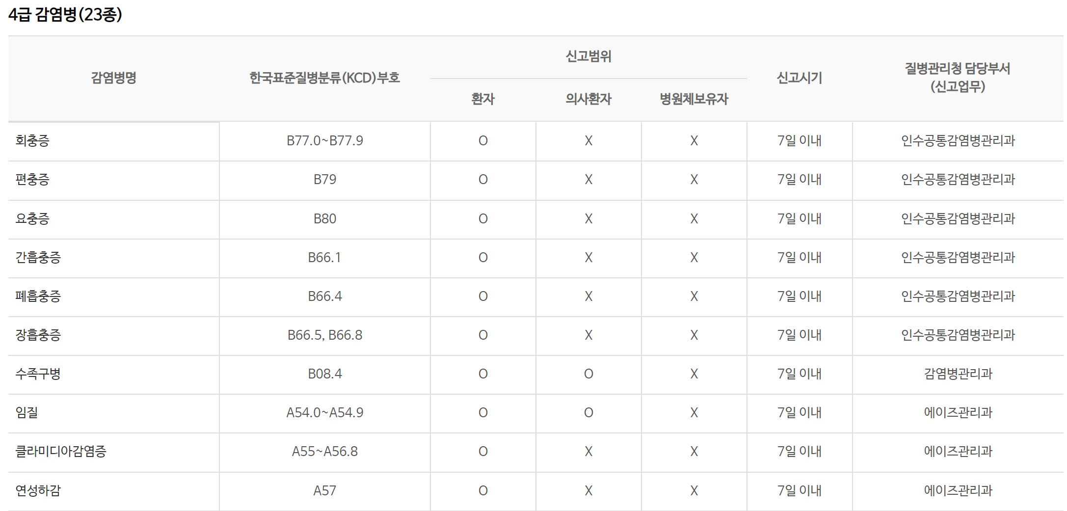Viewport: 1067px width, 511px height.
Task: Click 환자 O mark in 클라미디아감염증 row
Action: 483,452
